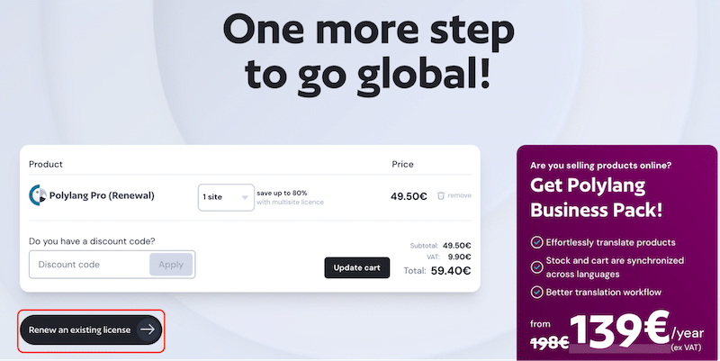Image resolution: width=720 pixels, height=361 pixels.
Task: Click the dropdown arrow next to 1 site
Action: (x=245, y=197)
